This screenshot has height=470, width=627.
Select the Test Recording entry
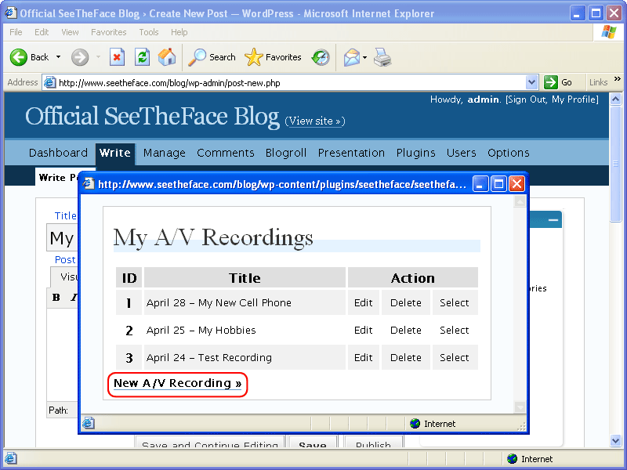coord(455,357)
